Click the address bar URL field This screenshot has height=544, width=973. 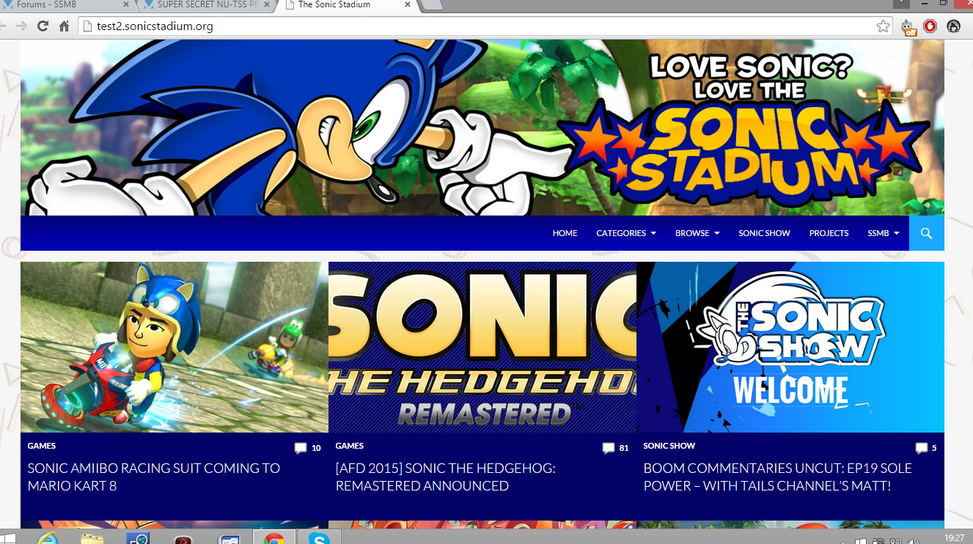(x=484, y=26)
